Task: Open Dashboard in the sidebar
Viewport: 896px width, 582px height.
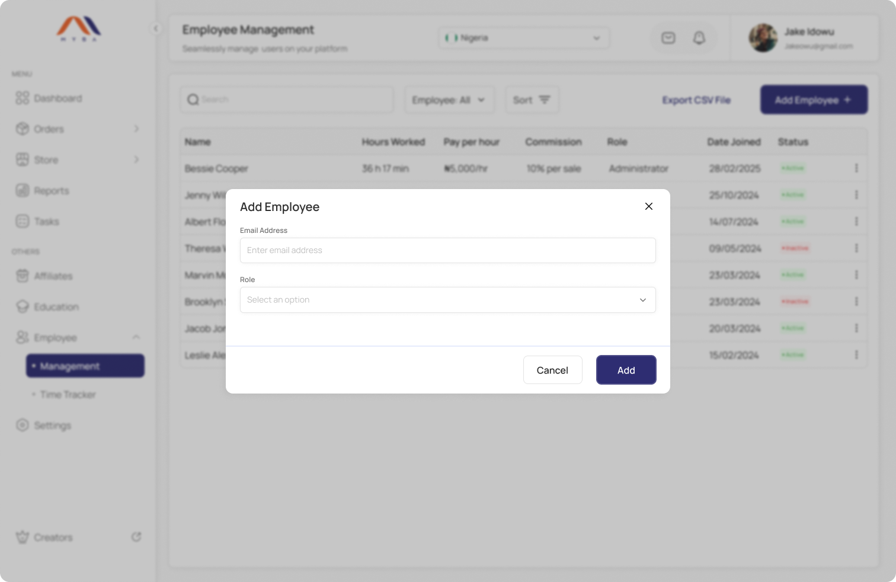Action: point(57,98)
